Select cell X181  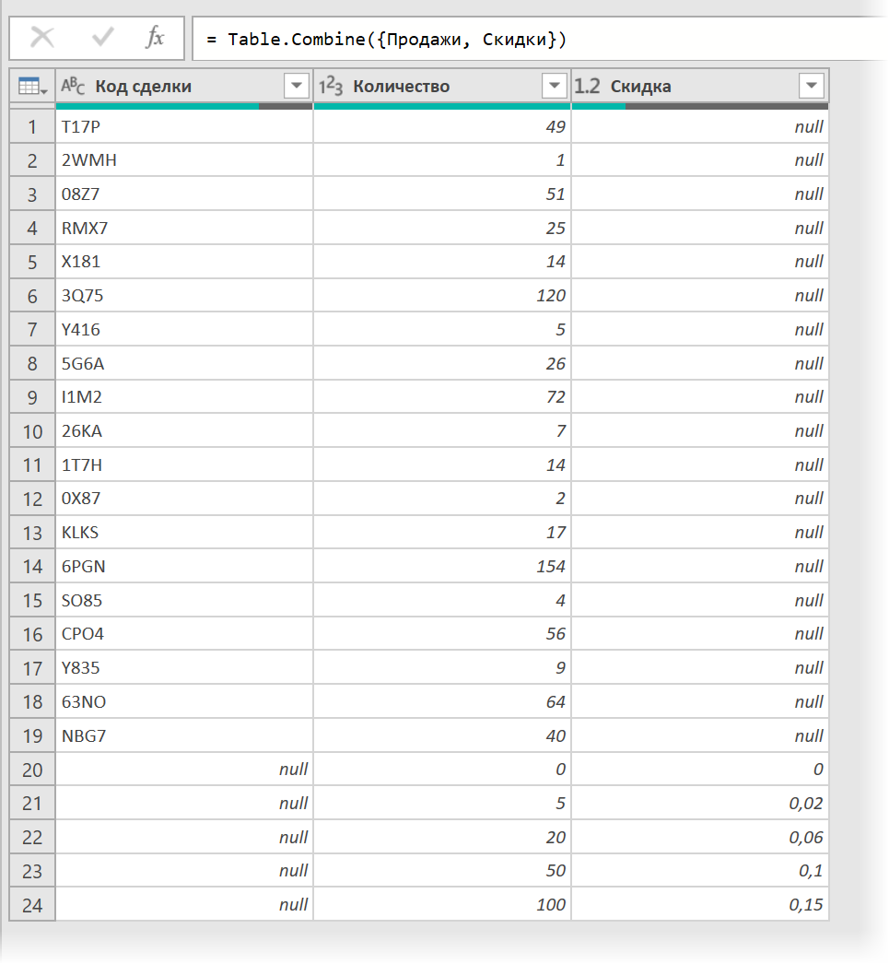pyautogui.click(x=184, y=262)
